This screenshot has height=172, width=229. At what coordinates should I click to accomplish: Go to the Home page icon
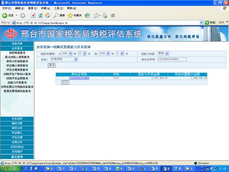(47, 15)
